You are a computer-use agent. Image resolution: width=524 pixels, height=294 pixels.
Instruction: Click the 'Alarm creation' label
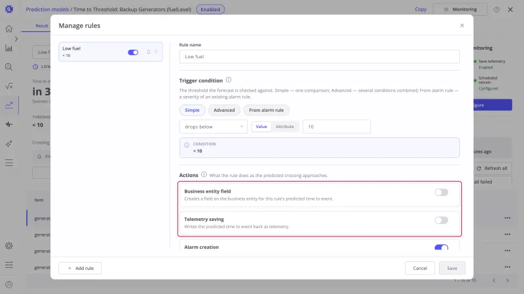tap(202, 247)
